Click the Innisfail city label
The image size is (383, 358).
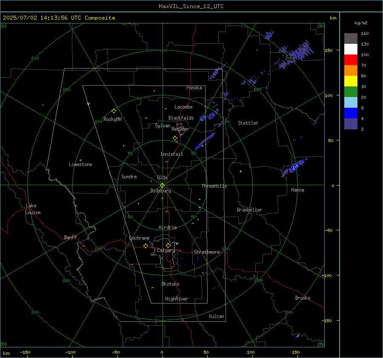[171, 154]
